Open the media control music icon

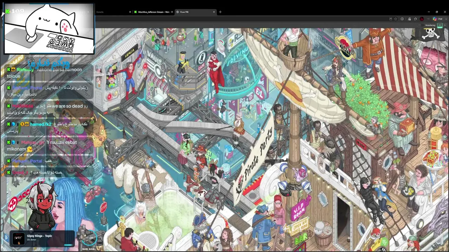(x=409, y=19)
